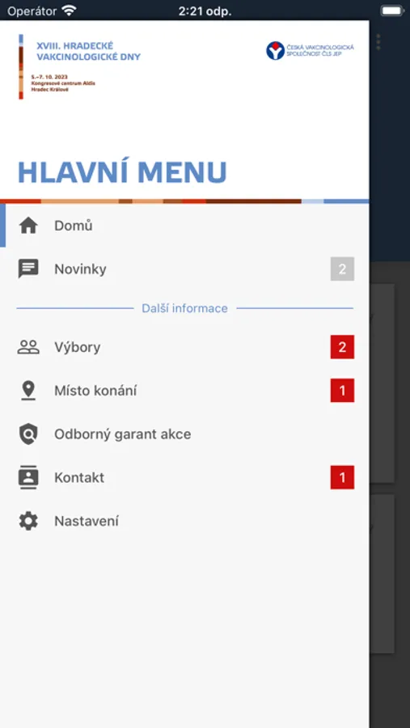Open the Novinky menu entry
The height and width of the screenshot is (728, 410).
coord(185,269)
